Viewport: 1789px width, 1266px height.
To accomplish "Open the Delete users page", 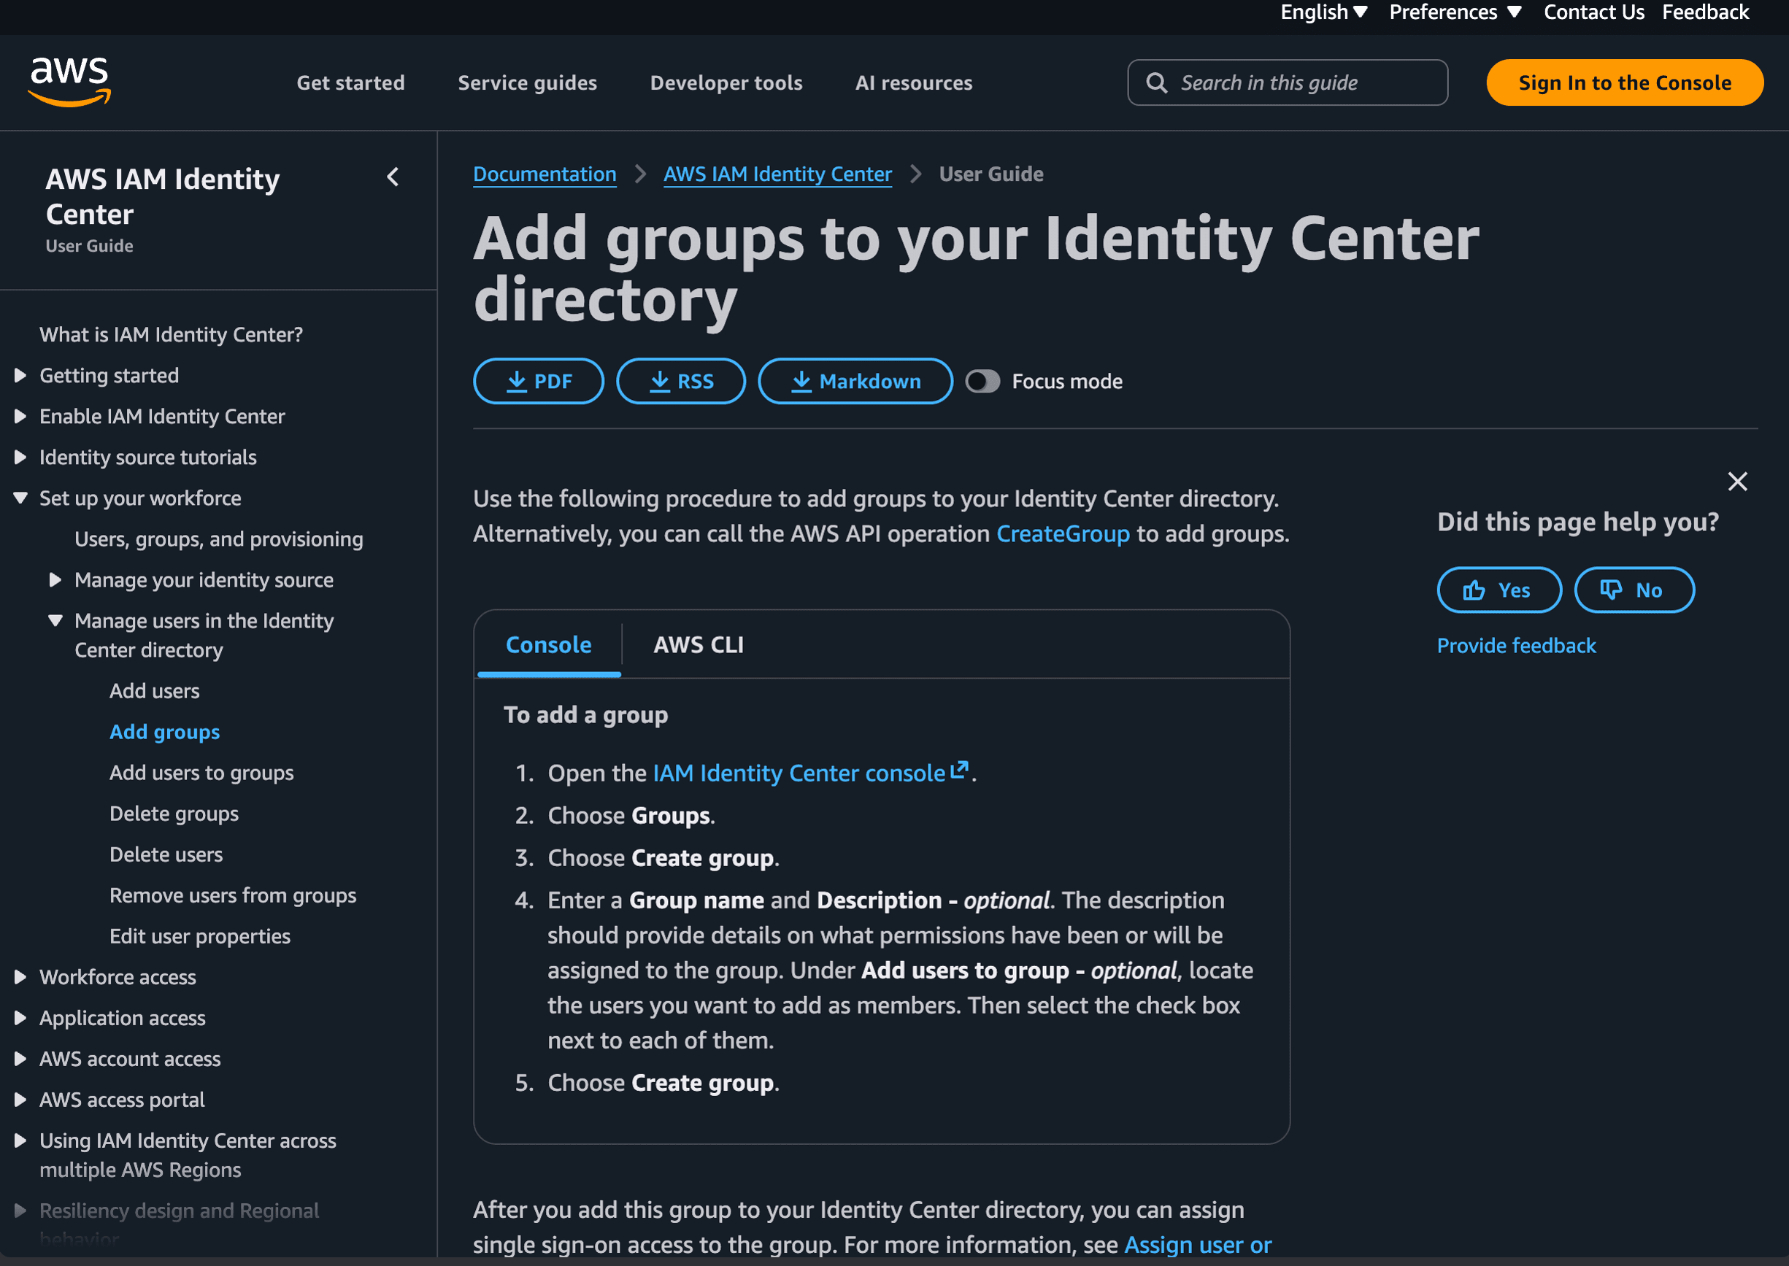I will pyautogui.click(x=166, y=854).
